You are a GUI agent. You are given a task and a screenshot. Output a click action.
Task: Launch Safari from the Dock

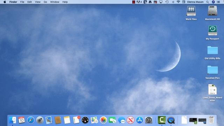(31, 120)
